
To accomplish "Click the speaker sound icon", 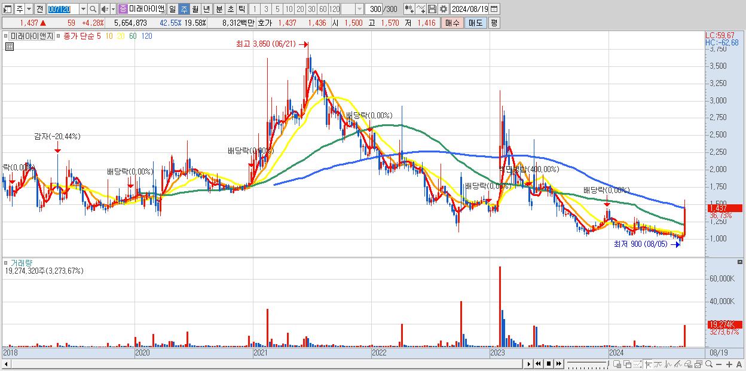I will coord(105,9).
